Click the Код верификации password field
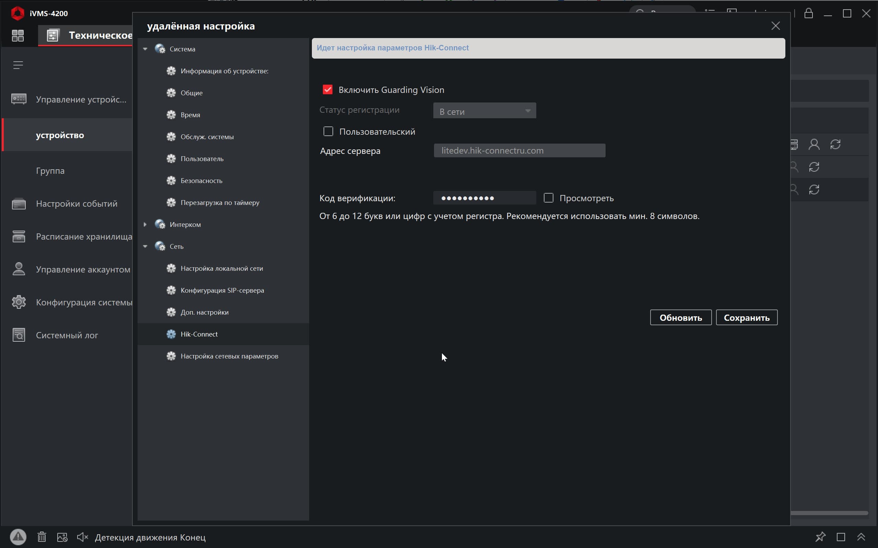The image size is (878, 548). pyautogui.click(x=484, y=198)
